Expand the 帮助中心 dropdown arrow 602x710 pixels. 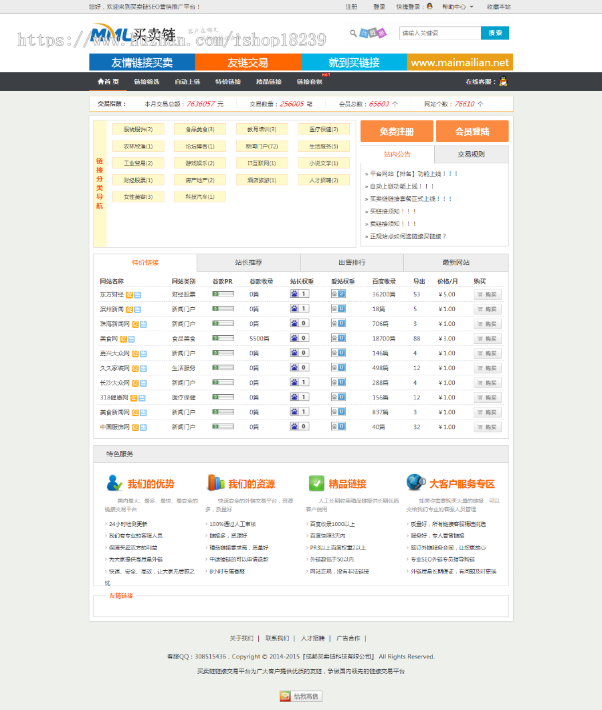coord(472,7)
